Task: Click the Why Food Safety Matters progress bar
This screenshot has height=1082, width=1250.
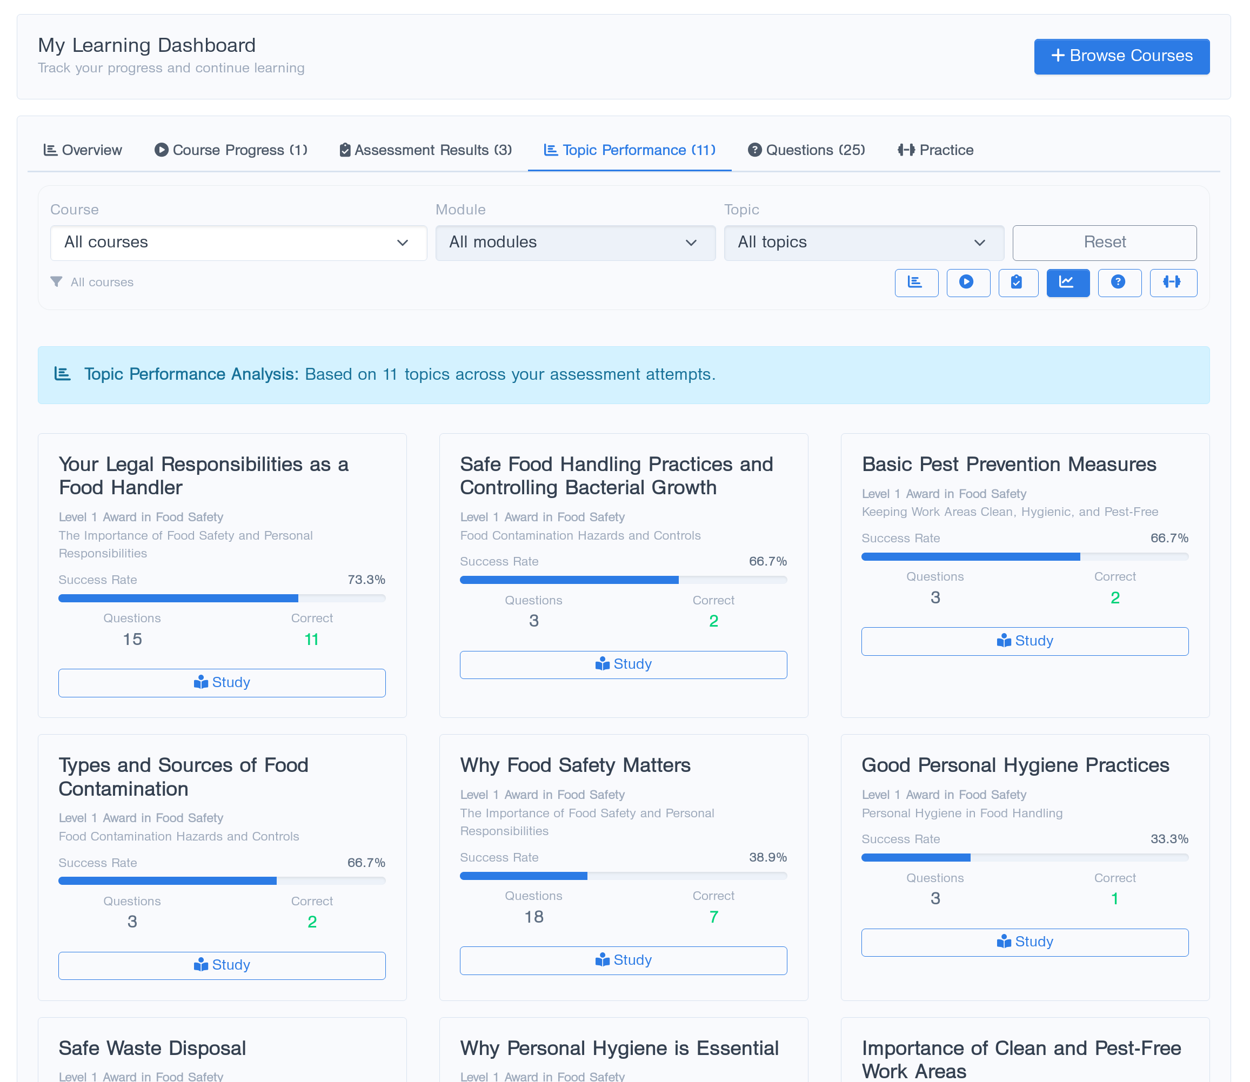Action: pos(623,876)
